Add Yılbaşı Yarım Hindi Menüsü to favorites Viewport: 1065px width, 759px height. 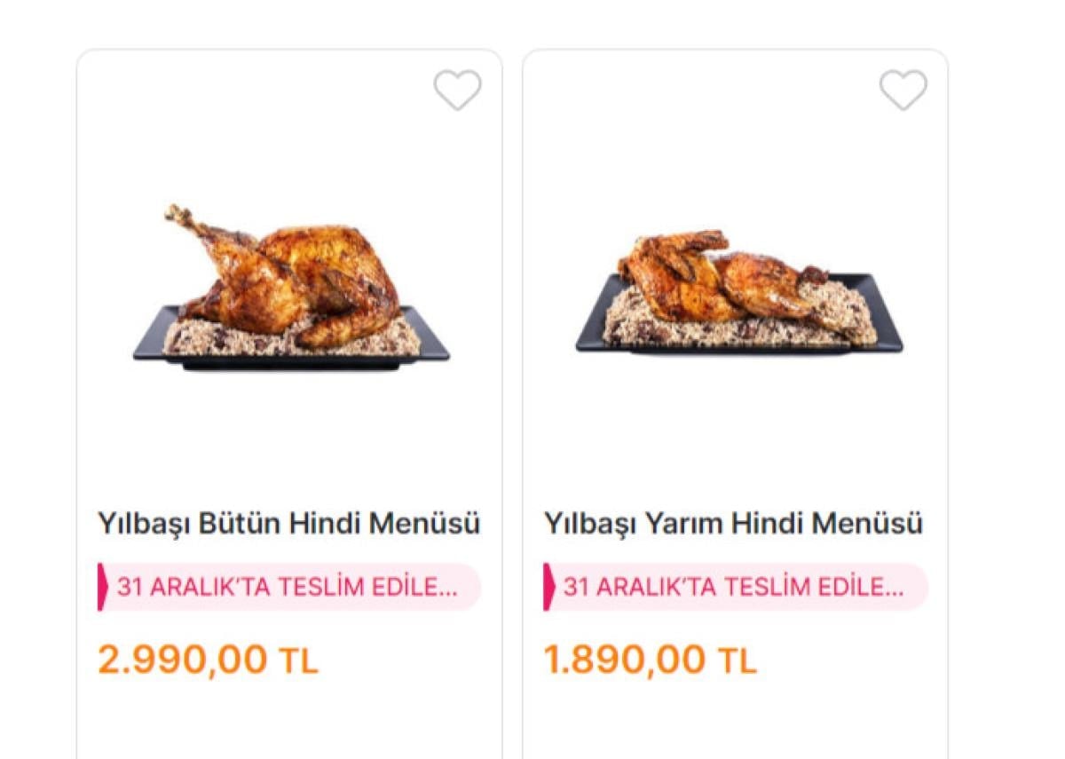(903, 90)
